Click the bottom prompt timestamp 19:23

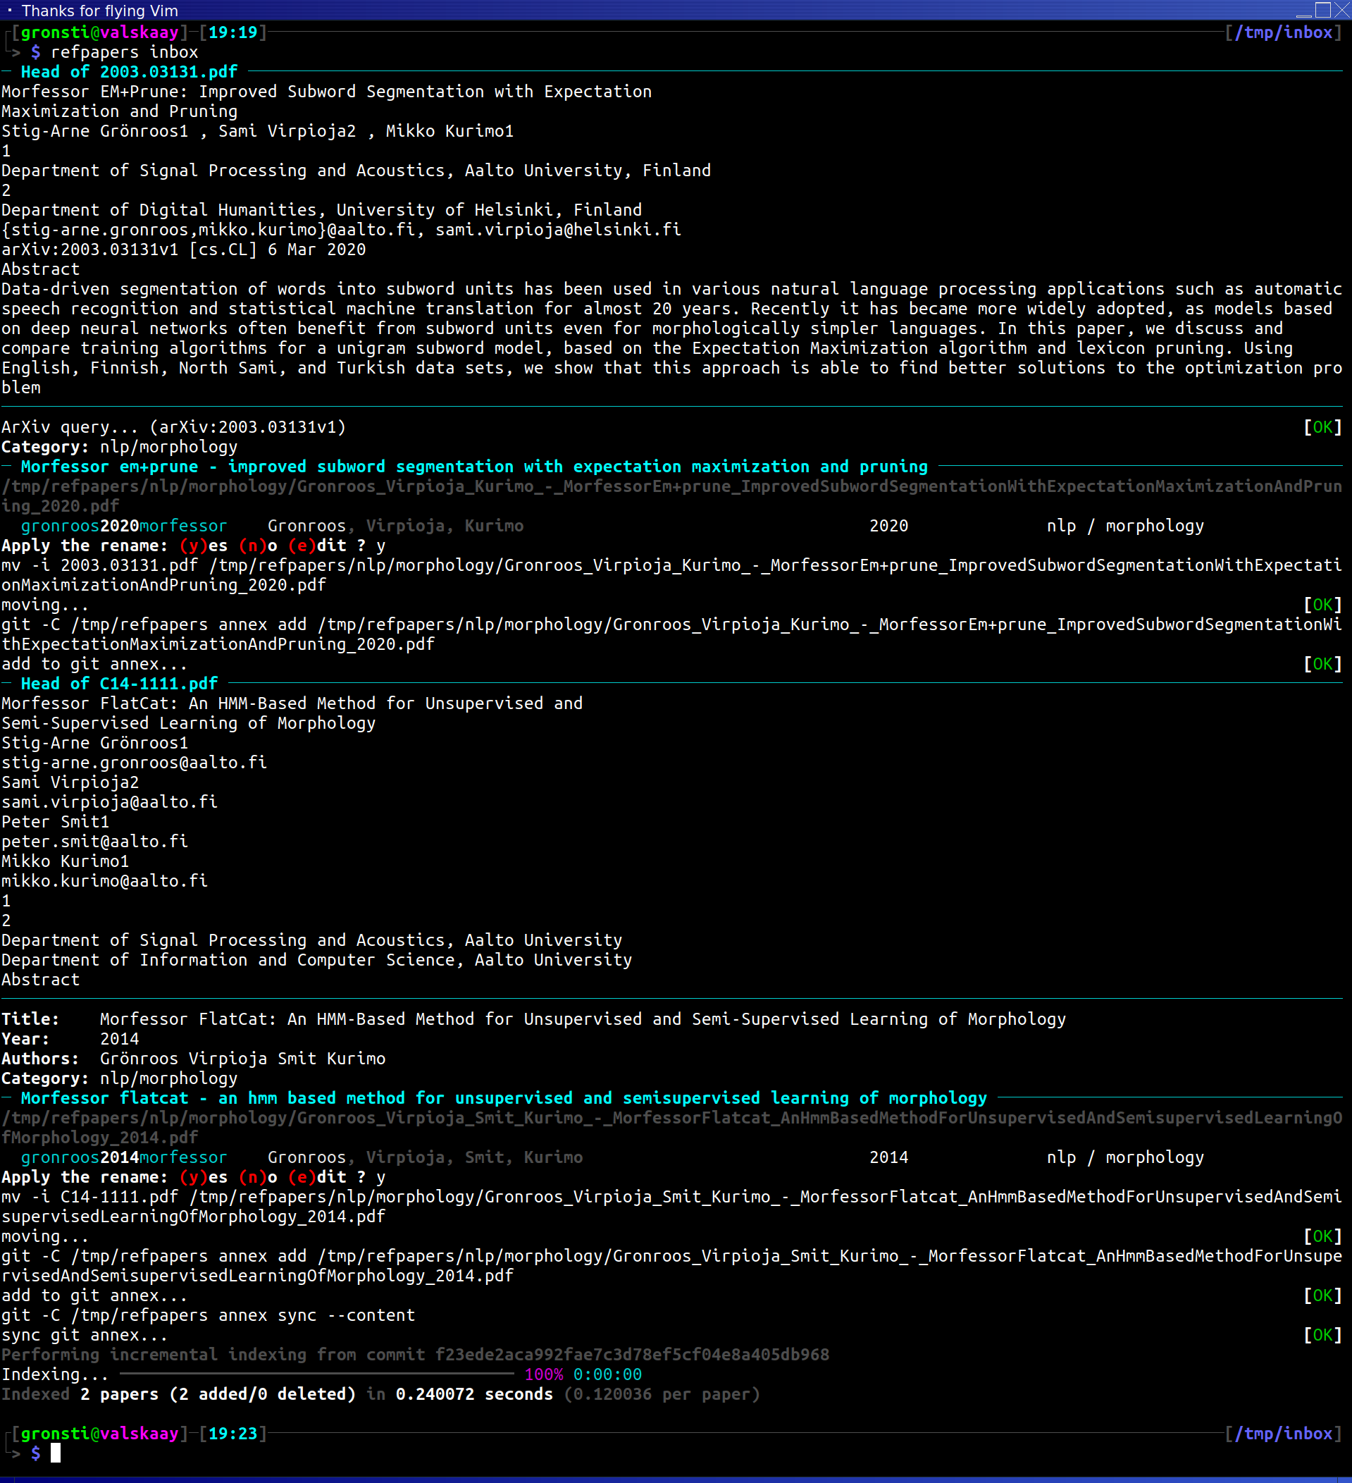click(x=233, y=1433)
